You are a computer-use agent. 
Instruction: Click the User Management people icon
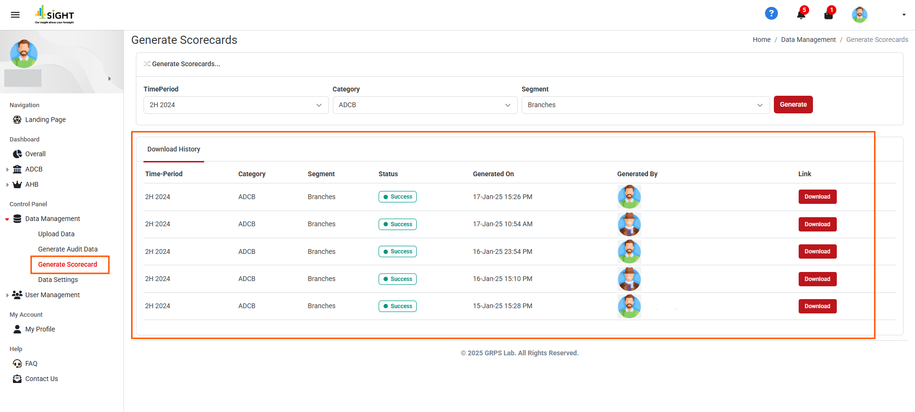click(x=17, y=295)
